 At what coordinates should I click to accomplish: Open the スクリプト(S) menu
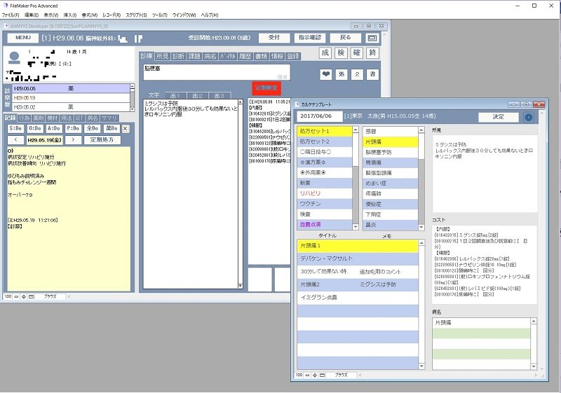coord(136,15)
